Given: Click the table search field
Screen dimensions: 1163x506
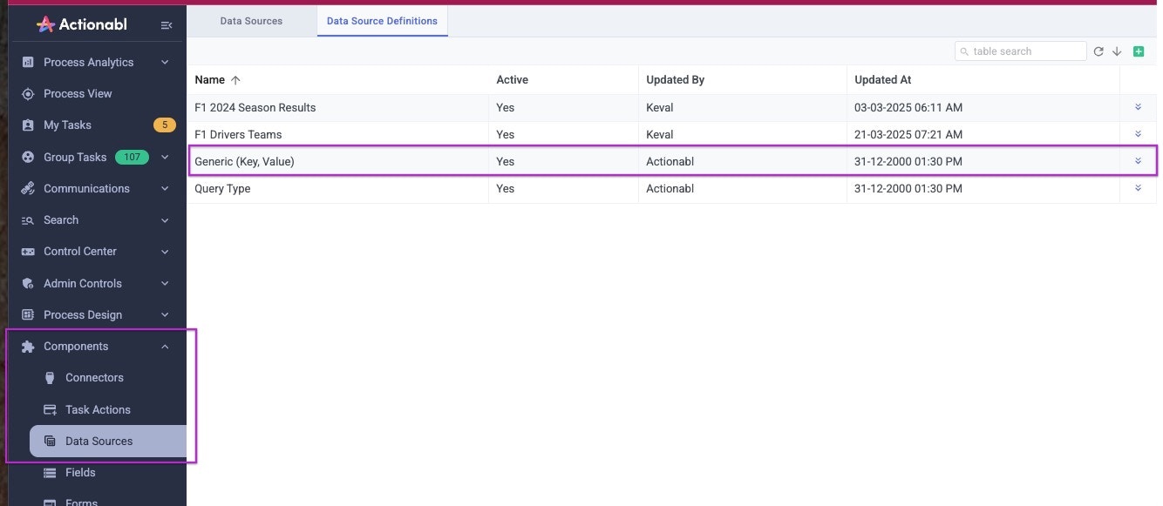Looking at the screenshot, I should [x=1020, y=51].
